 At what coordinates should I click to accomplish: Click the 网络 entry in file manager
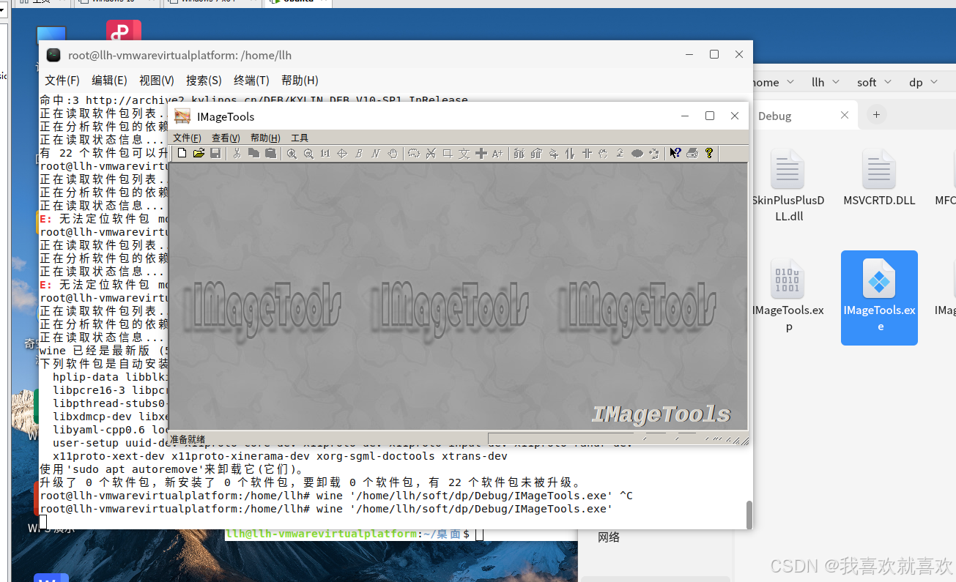(x=609, y=537)
